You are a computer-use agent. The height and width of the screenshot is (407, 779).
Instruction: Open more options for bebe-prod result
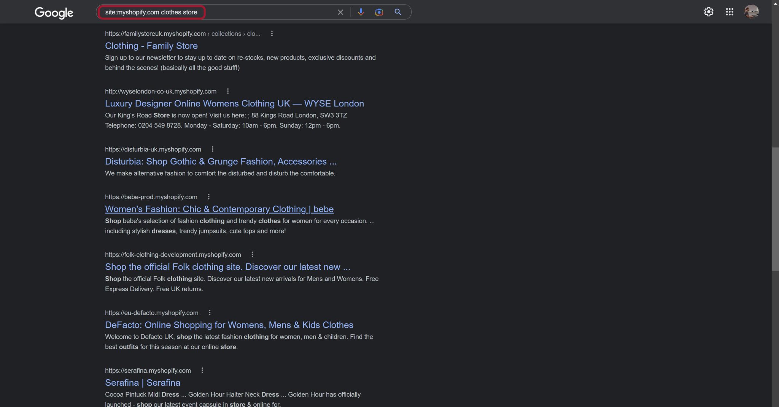pos(208,196)
